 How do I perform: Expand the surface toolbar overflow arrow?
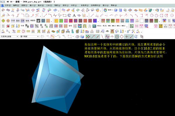59,11
